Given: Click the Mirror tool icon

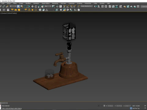Looking at the screenshot, I should 95,6.
